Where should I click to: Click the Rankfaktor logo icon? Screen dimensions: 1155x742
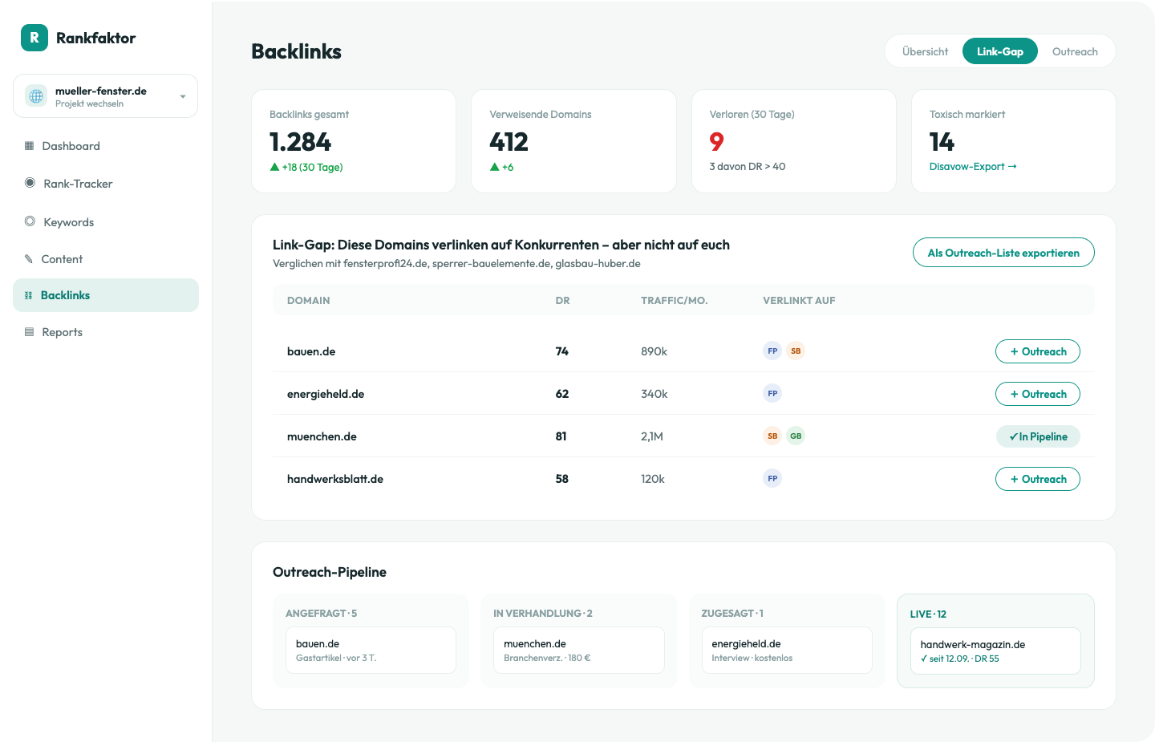pyautogui.click(x=34, y=38)
